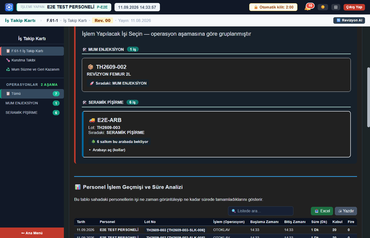The image size is (370, 238).
Task: Click the Rev. 00 revision badge
Action: [x=103, y=20]
